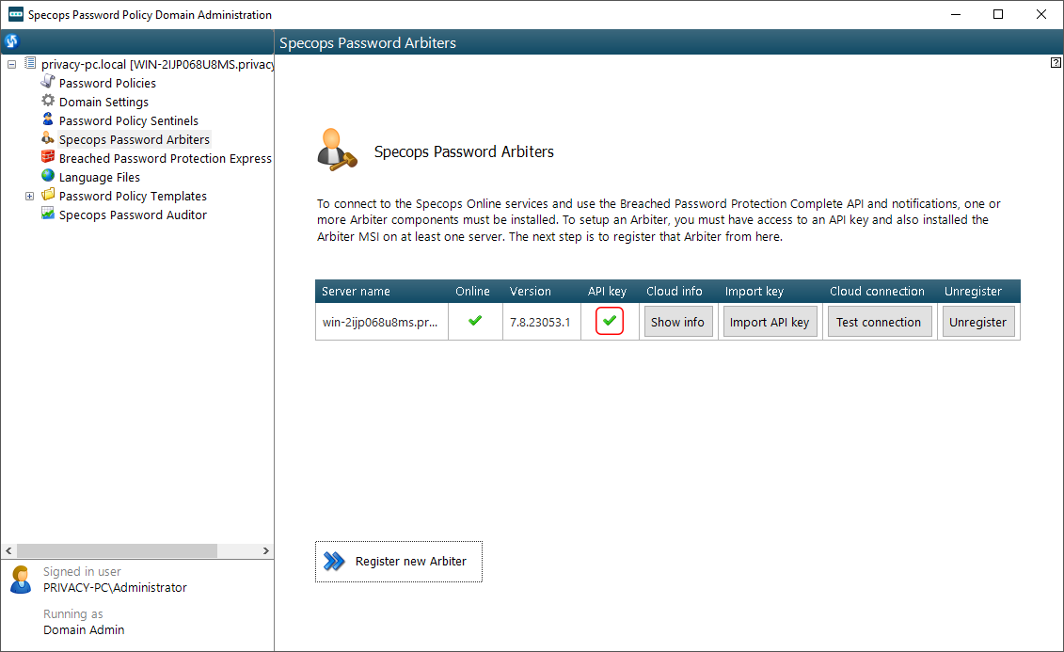Click the Password Policy Sentinels guard icon
The image size is (1064, 652).
tap(47, 119)
